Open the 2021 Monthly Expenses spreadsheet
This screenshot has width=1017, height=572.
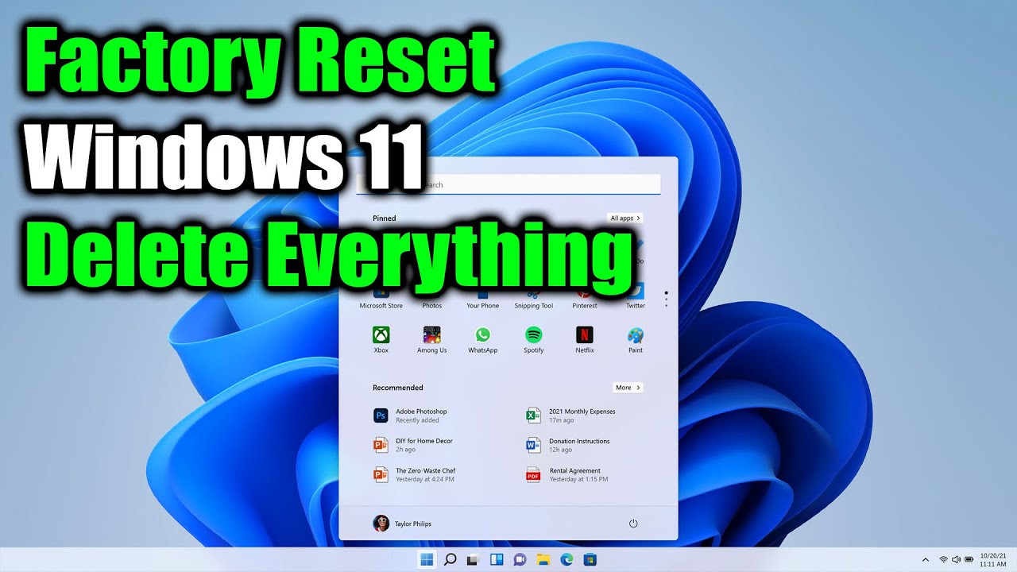pos(570,415)
